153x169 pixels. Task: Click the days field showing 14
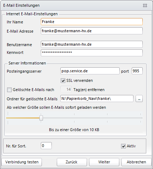pyautogui.click(x=66, y=89)
